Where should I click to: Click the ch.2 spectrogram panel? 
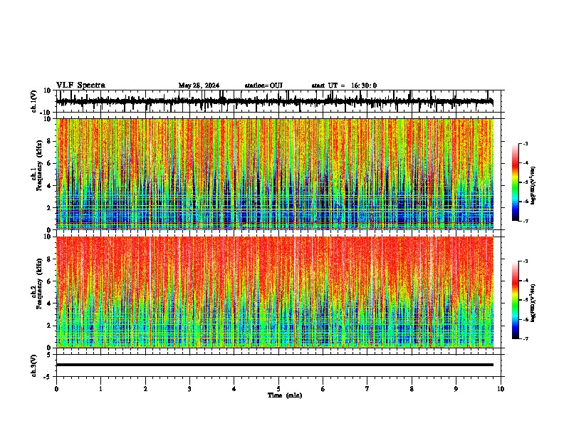click(x=275, y=292)
